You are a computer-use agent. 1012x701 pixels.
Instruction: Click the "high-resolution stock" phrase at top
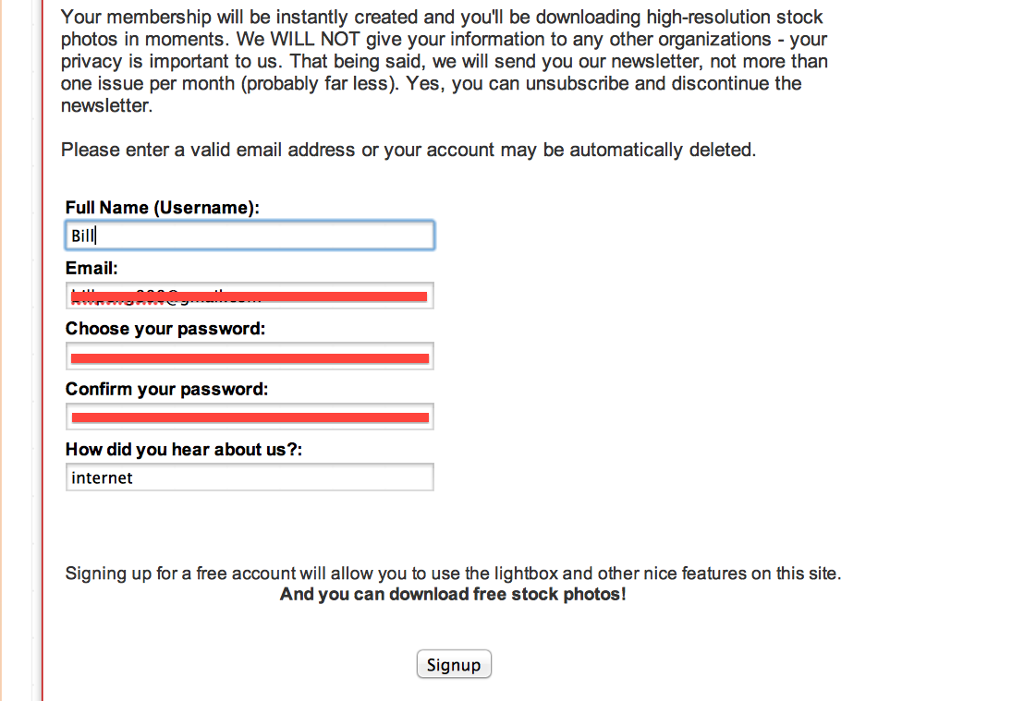pyautogui.click(x=735, y=17)
